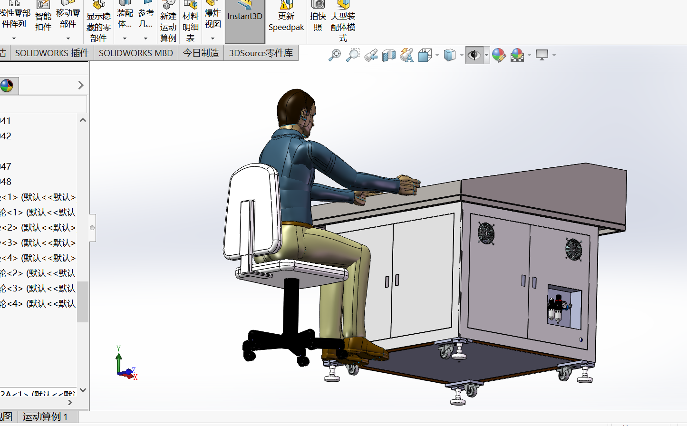
Task: Select the '<3> (默认<<默认>' tree item
Action: click(38, 242)
